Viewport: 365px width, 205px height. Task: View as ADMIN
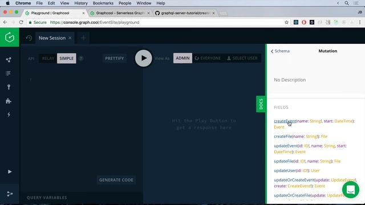pyautogui.click(x=182, y=58)
